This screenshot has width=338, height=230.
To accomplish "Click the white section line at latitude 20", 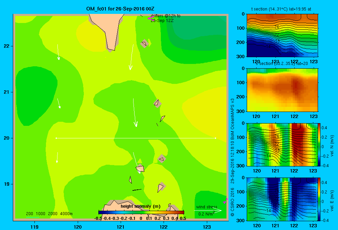I will point(136,138).
